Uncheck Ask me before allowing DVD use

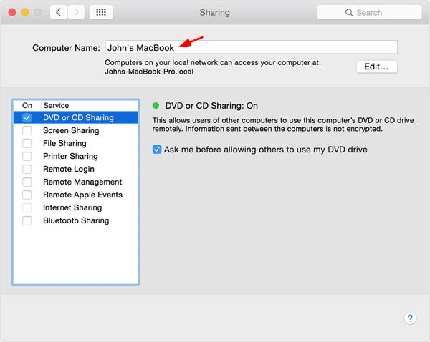tap(157, 150)
